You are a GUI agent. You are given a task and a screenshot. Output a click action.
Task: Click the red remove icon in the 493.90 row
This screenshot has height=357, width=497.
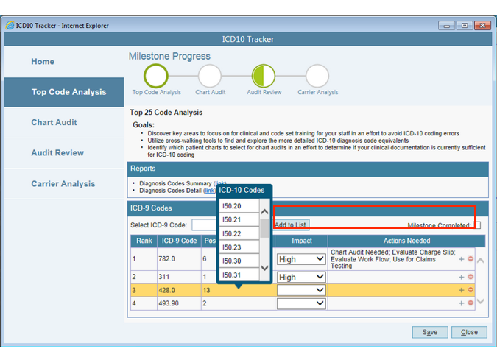click(x=470, y=303)
